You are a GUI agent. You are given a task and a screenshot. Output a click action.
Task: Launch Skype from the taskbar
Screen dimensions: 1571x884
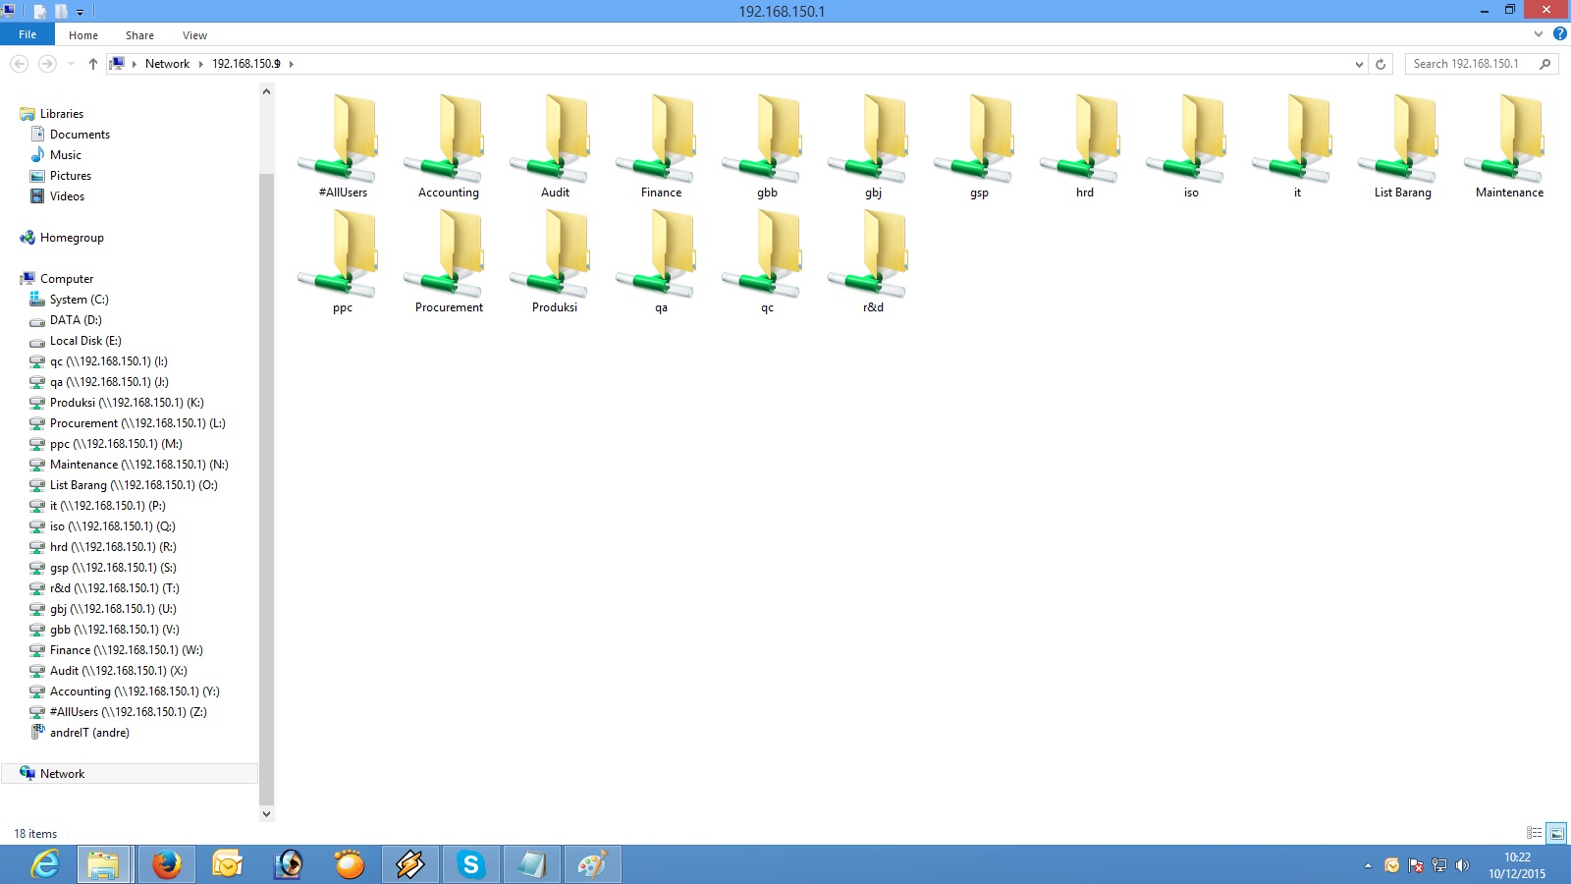point(470,864)
